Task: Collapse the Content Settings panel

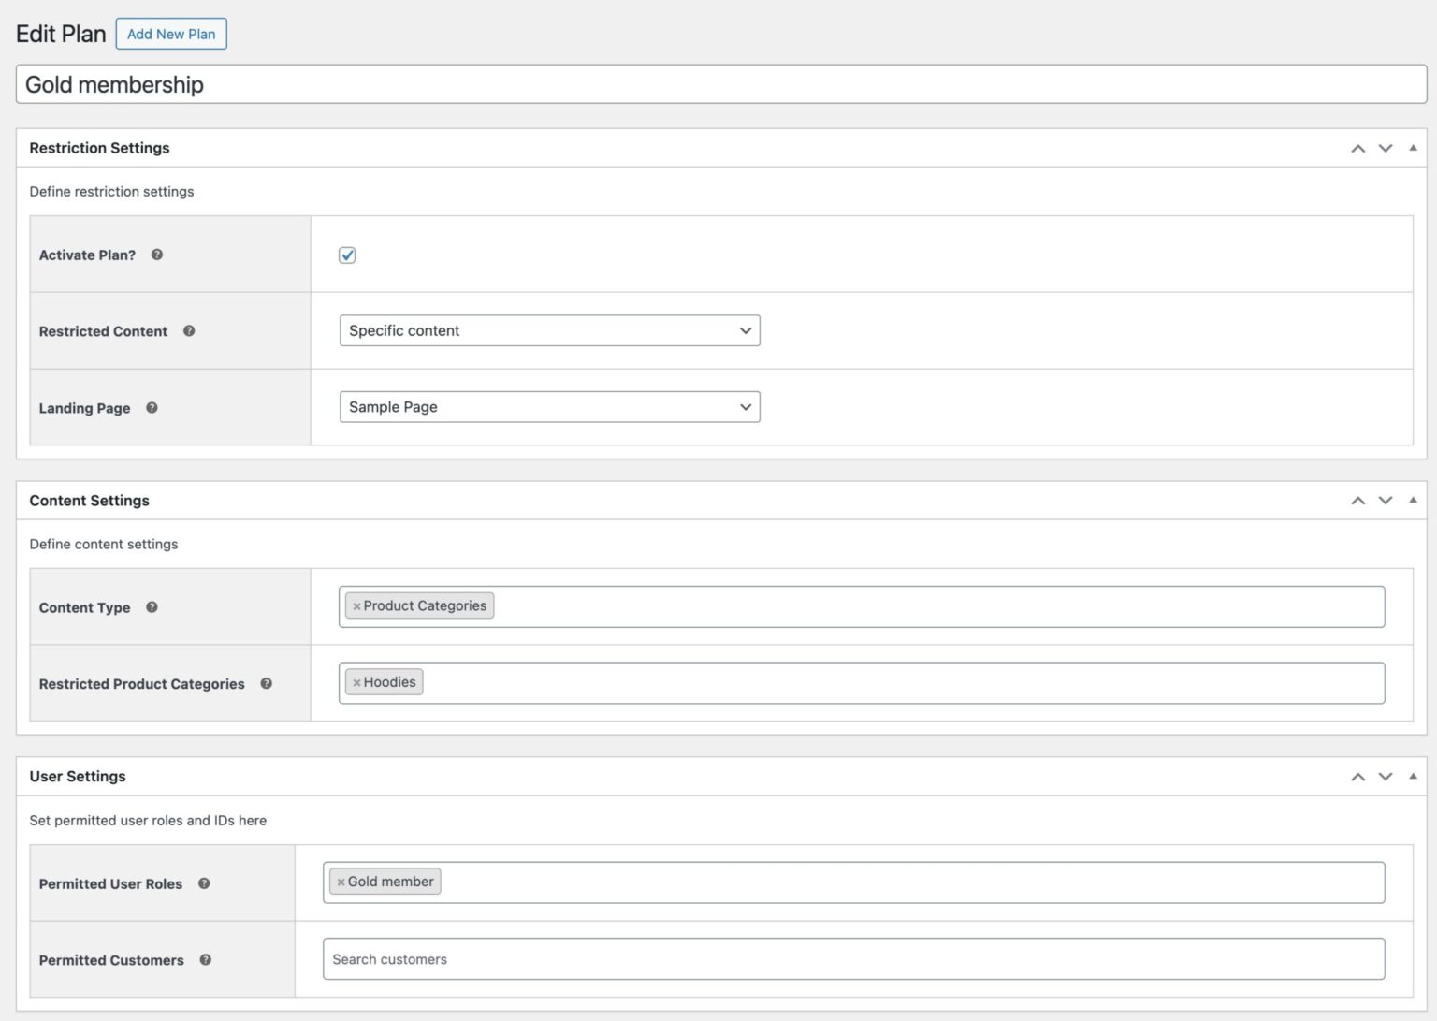Action: click(x=1412, y=500)
